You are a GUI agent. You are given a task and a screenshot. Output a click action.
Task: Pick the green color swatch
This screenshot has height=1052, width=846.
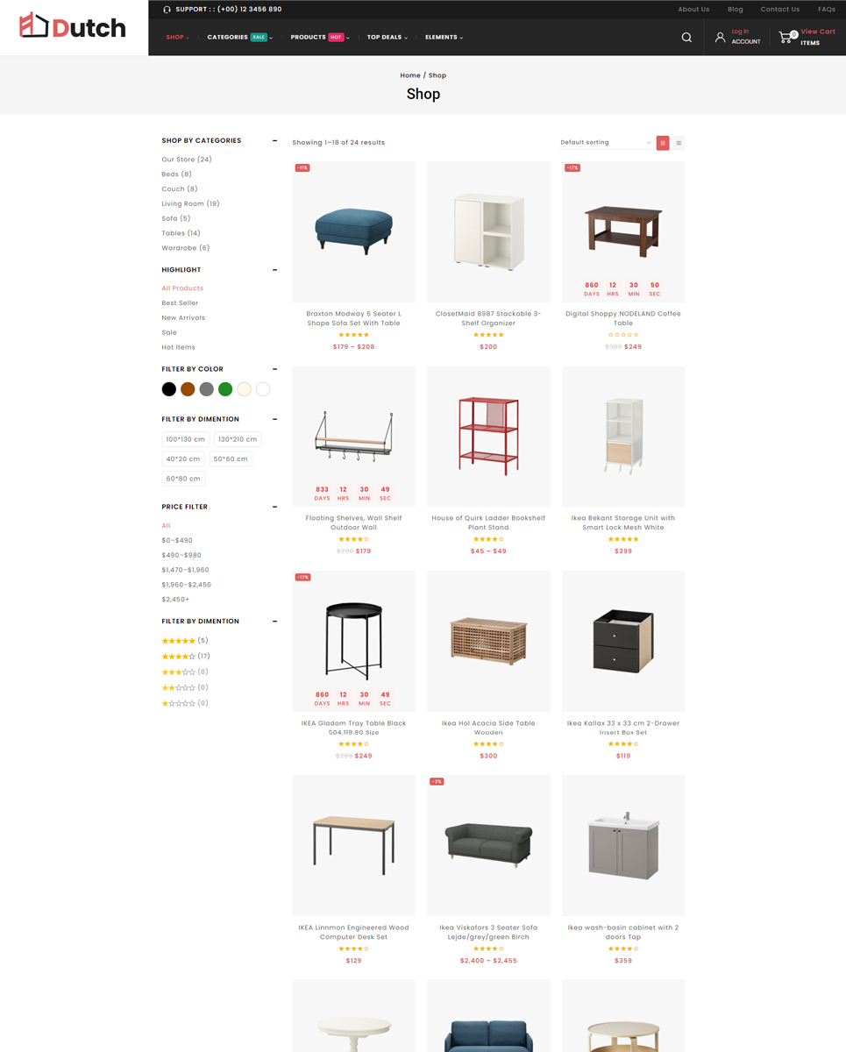click(x=225, y=389)
